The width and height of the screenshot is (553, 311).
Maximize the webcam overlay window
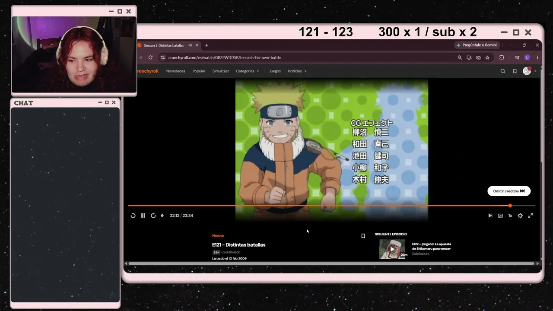[x=120, y=12]
